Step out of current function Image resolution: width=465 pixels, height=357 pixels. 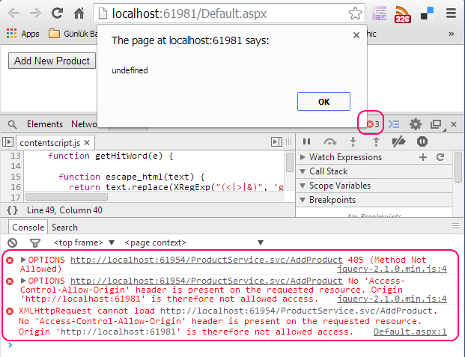pos(376,141)
